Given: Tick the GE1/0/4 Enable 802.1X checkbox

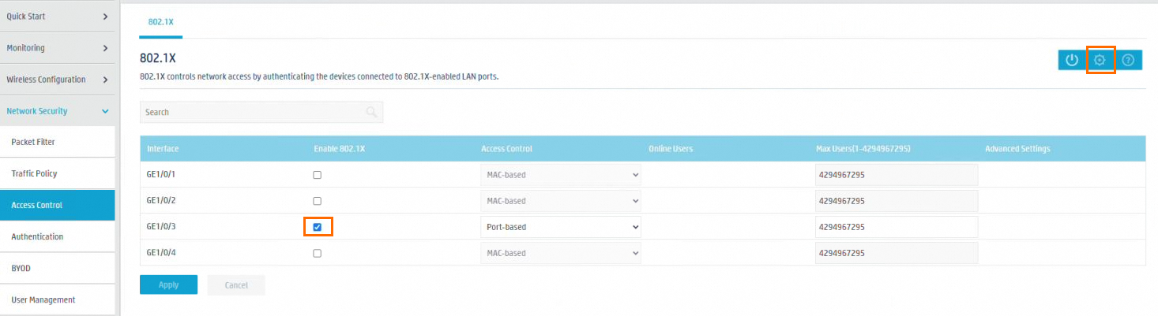Looking at the screenshot, I should coord(318,253).
